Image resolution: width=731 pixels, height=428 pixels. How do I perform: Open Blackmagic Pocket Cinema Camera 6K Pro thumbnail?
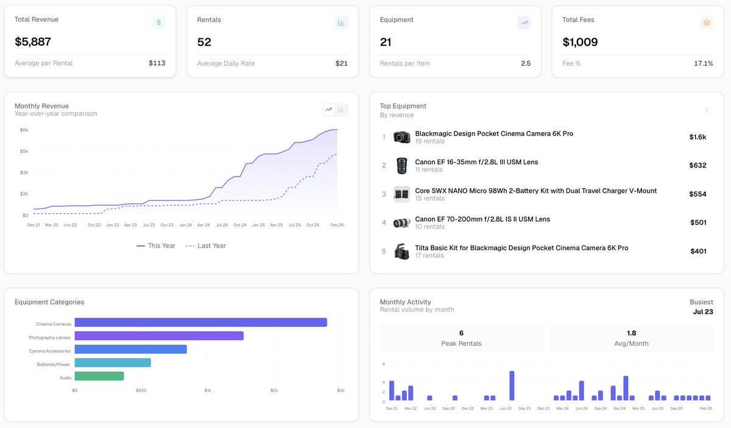(x=401, y=137)
